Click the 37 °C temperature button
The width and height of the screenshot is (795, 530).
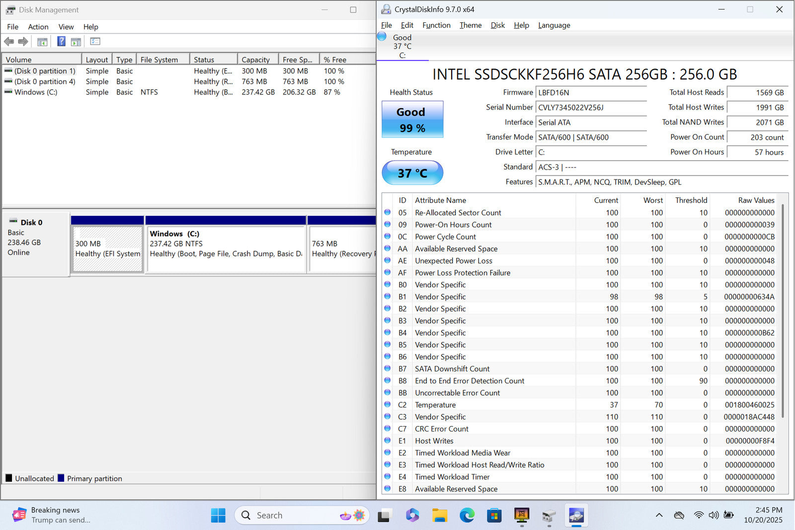(x=412, y=173)
